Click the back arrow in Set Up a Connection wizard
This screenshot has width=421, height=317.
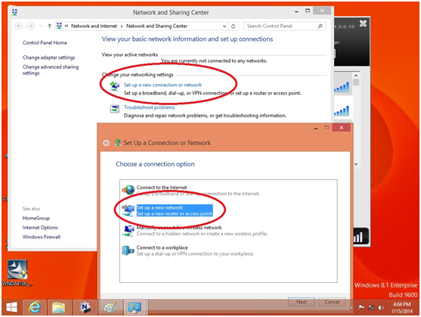[x=107, y=143]
